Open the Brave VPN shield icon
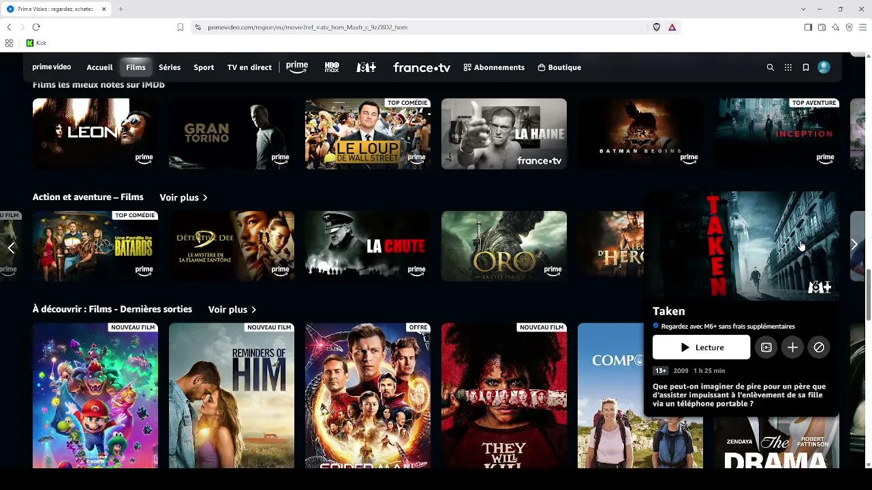 coord(849,27)
